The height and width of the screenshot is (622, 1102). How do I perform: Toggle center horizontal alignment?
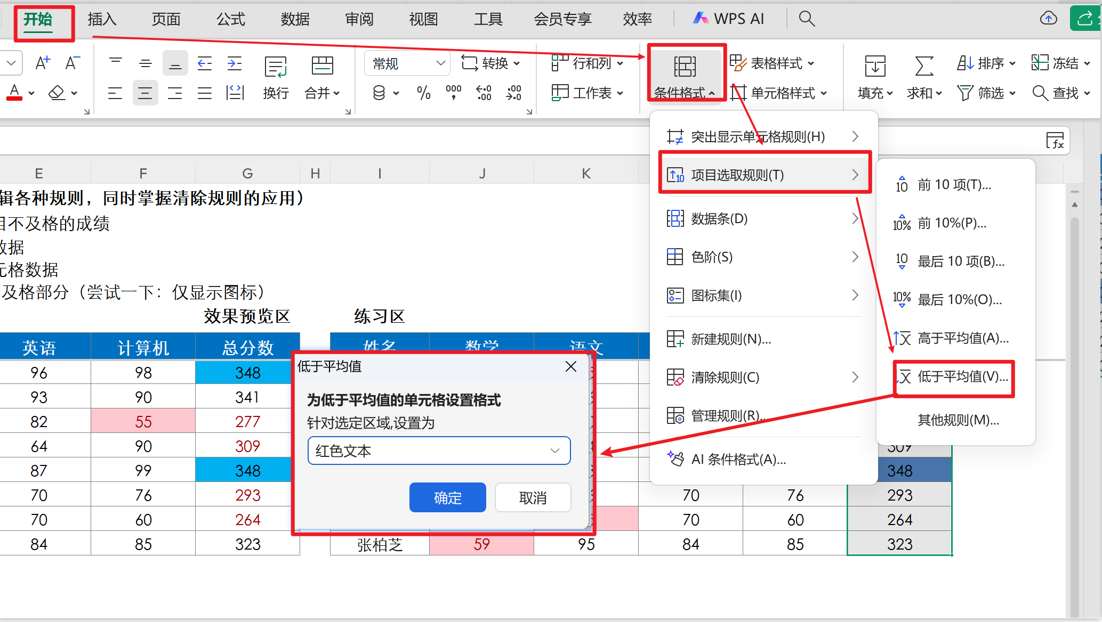tap(145, 93)
